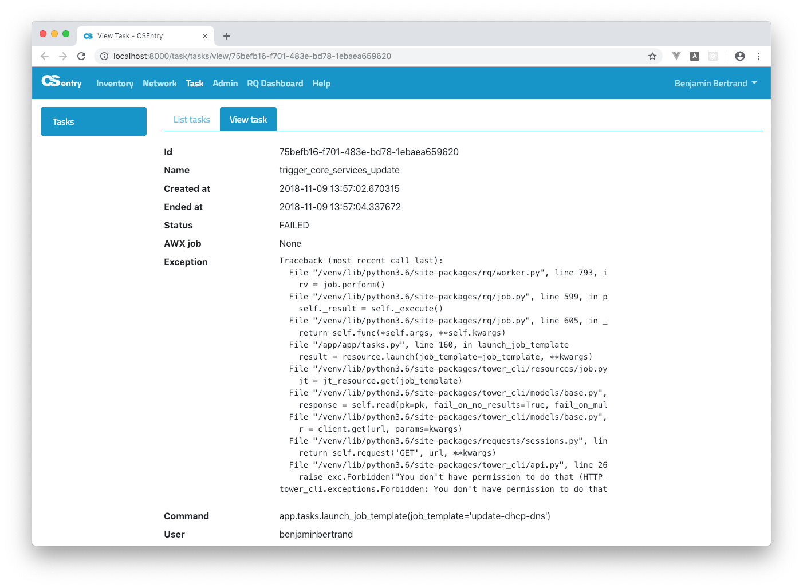Expand the Benjamin Bertrand user dropdown
This screenshot has width=803, height=588.
click(x=715, y=84)
